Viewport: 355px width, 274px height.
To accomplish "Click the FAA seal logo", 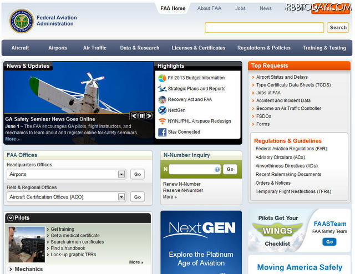I will point(22,21).
